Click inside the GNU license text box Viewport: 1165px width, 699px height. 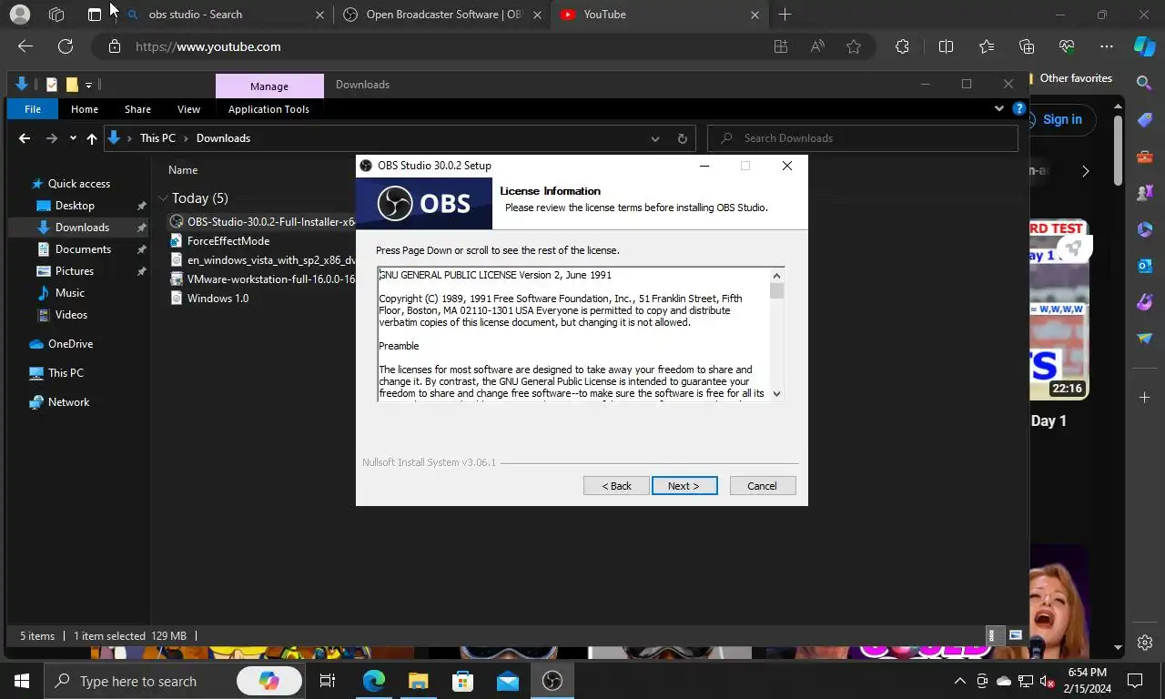coord(573,335)
